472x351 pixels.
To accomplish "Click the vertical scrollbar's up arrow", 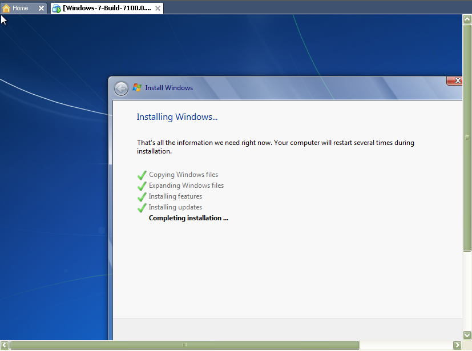I will coord(467,19).
